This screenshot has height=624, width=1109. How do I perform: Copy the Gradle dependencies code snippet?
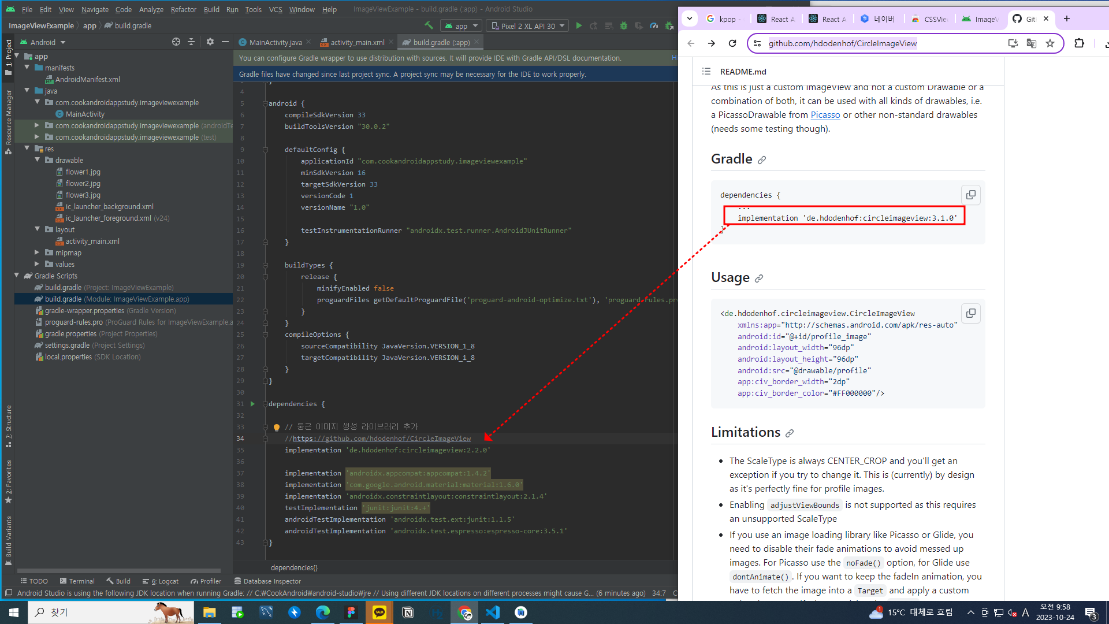(970, 195)
